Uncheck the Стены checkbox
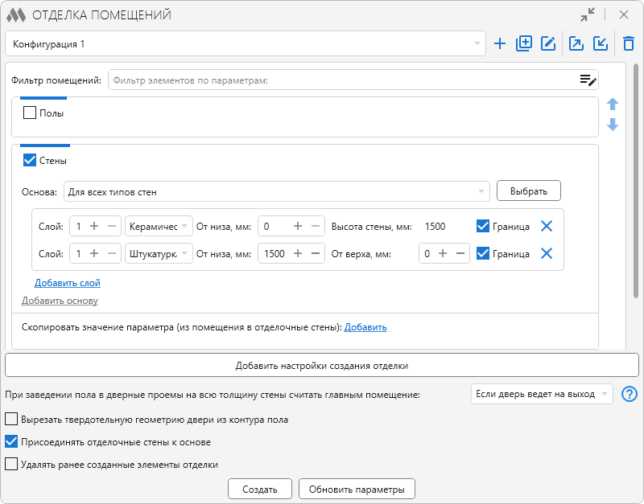Image resolution: width=644 pixels, height=504 pixels. [30, 160]
